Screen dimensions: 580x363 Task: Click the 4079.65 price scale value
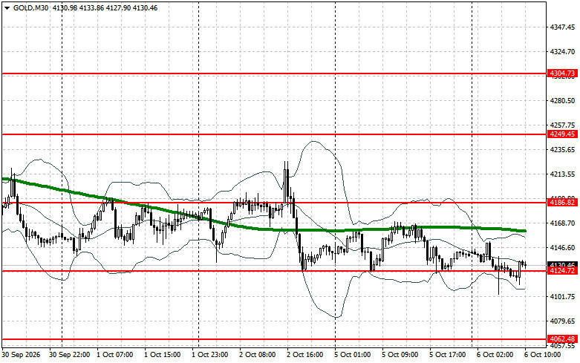point(562,321)
